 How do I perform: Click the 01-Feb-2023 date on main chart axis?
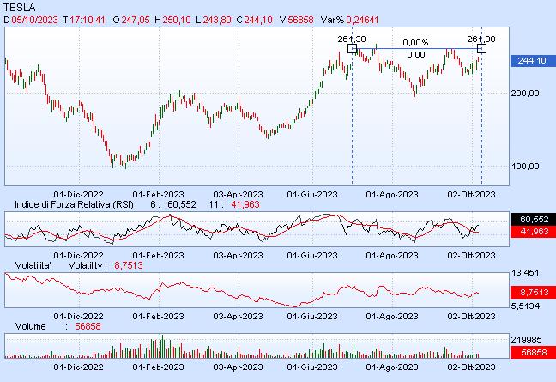158,194
